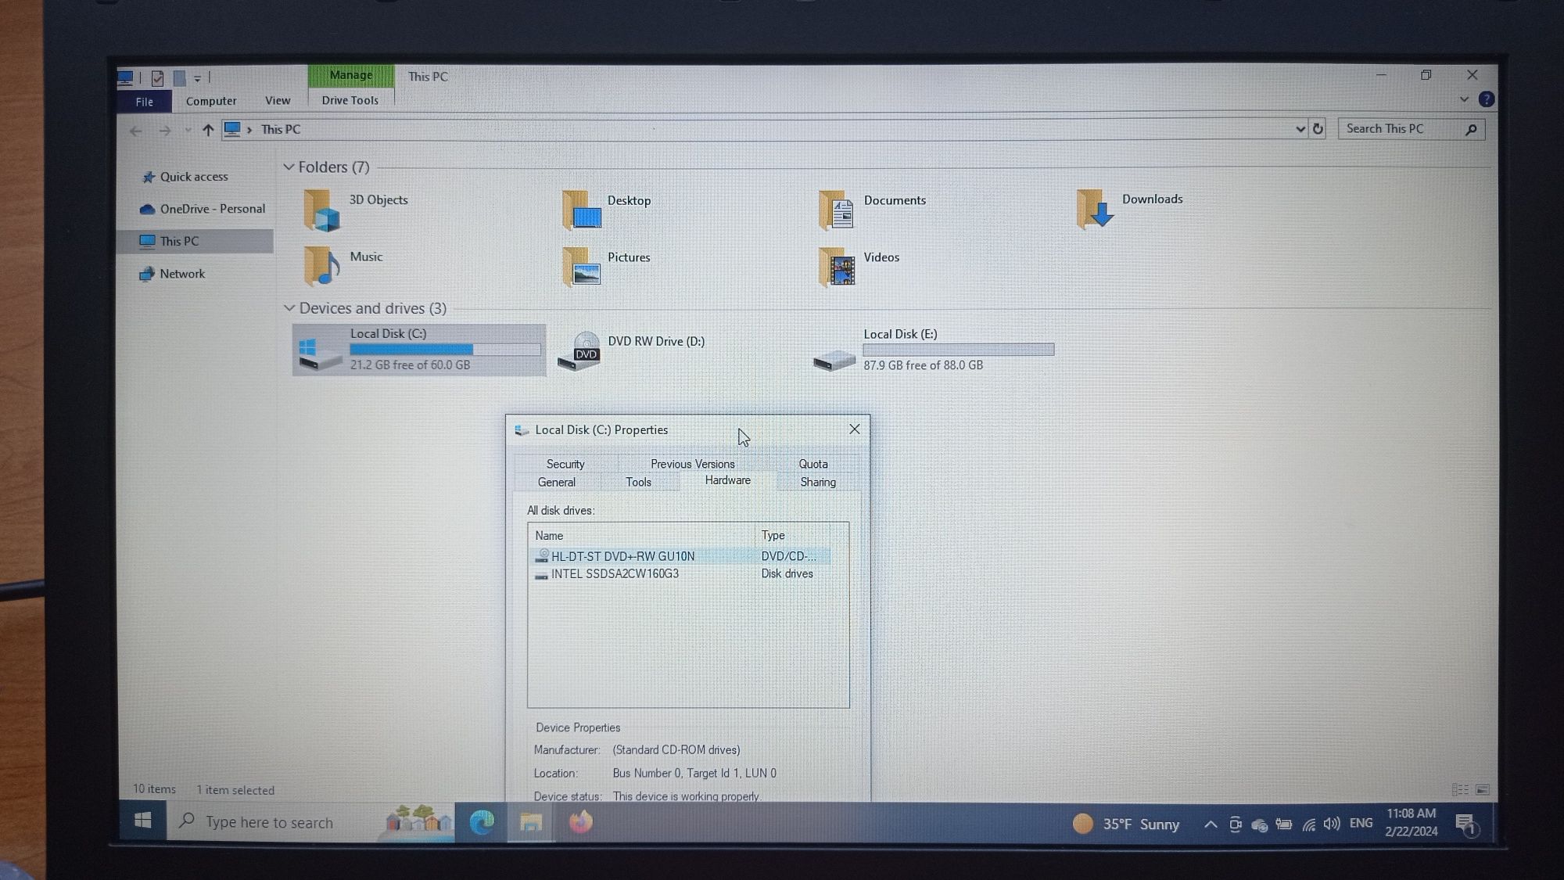Viewport: 1564px width, 880px height.
Task: Switch to the Quota tab in Properties
Action: (813, 464)
